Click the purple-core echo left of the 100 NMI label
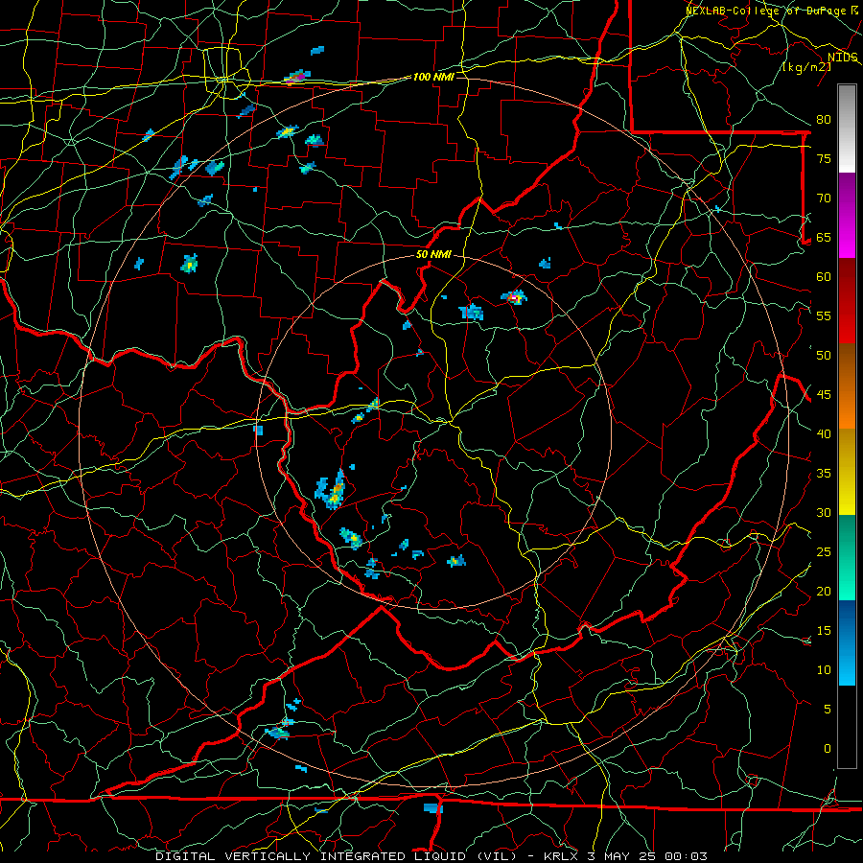Screen dimensions: 863x863 coord(297,77)
